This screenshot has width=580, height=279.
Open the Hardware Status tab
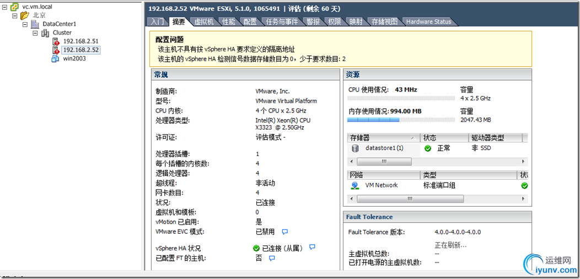tap(428, 22)
